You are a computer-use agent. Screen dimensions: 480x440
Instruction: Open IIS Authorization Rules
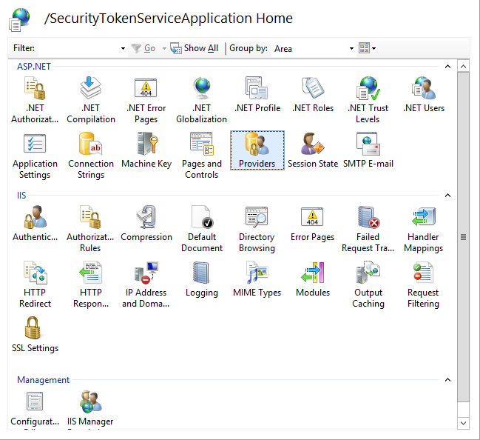[x=90, y=229]
